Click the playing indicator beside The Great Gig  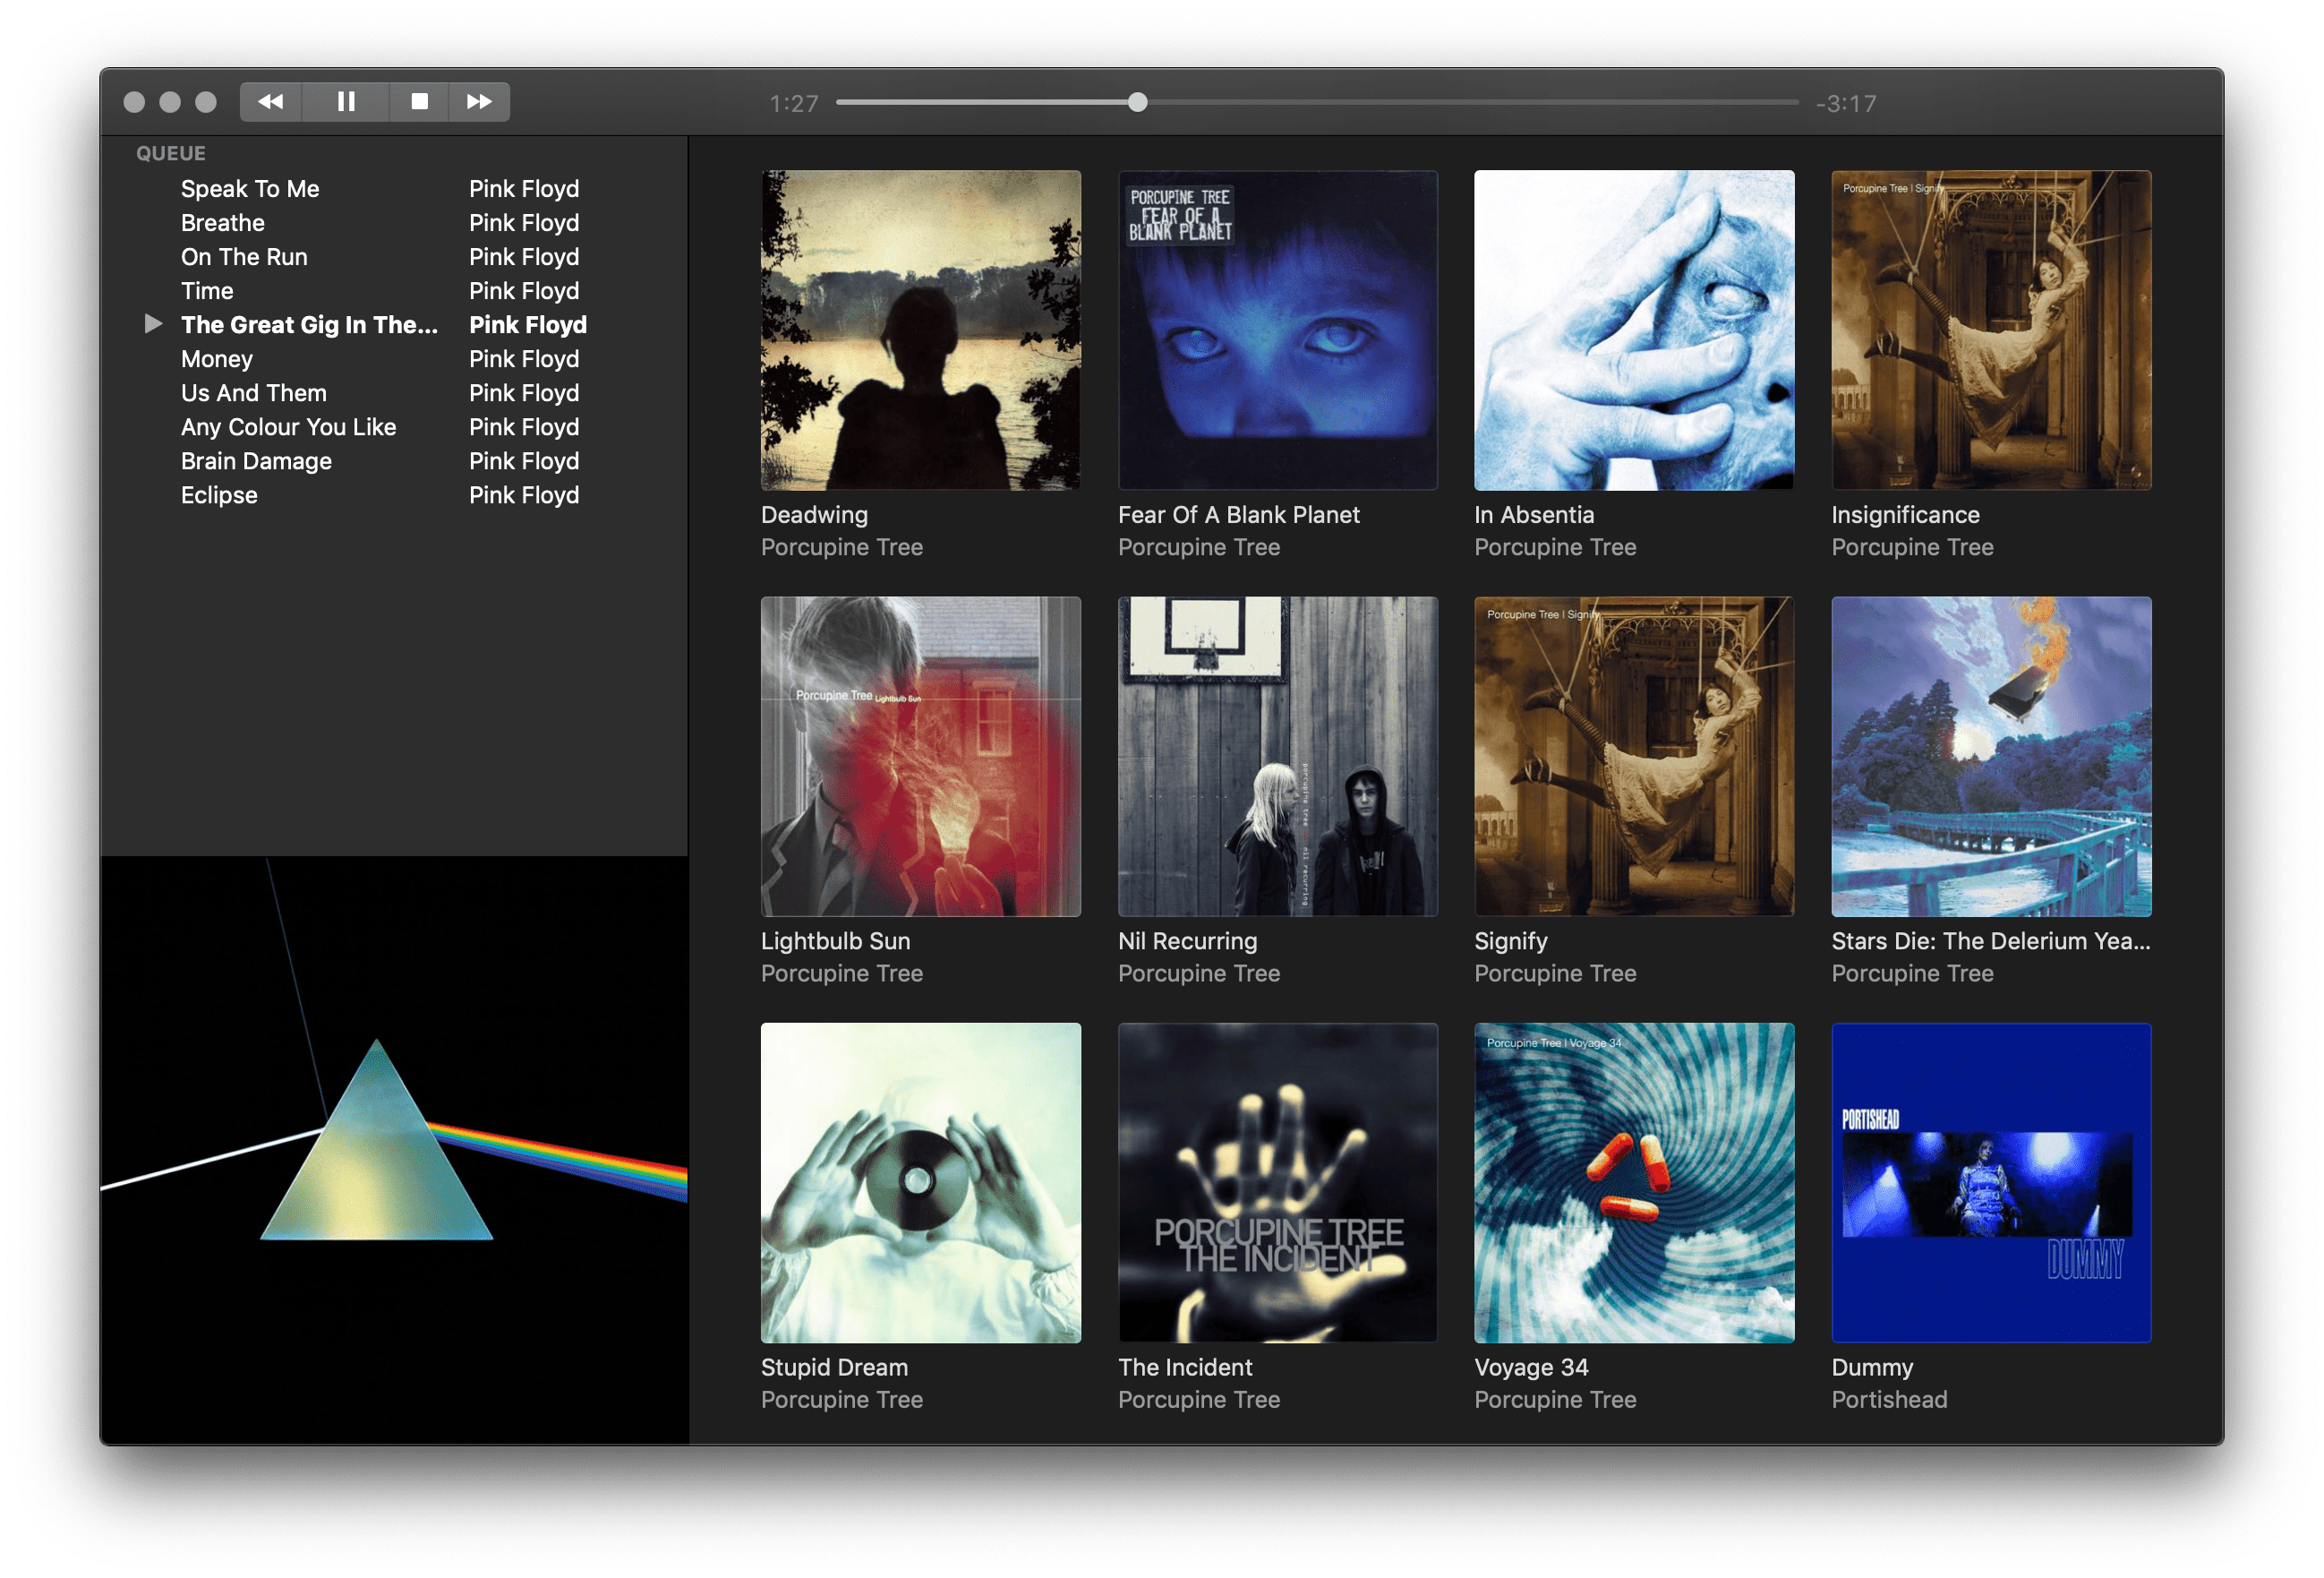(x=155, y=322)
